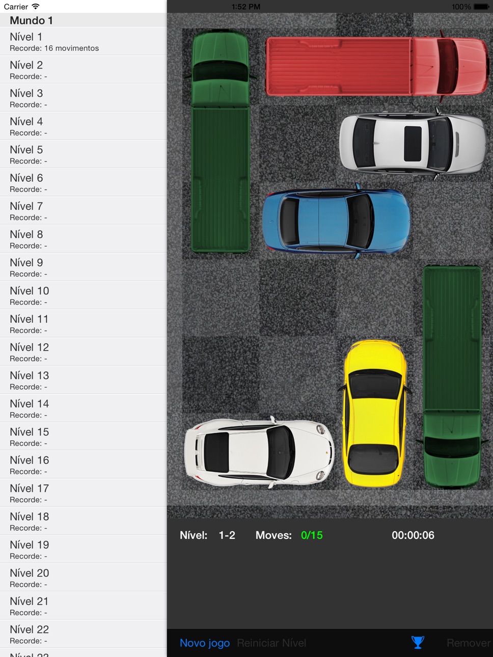This screenshot has width=493, height=657.
Task: Select Nível 5 row
Action: click(83, 154)
